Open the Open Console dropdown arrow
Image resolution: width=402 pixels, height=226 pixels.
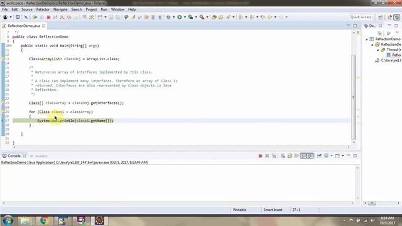pos(342,156)
